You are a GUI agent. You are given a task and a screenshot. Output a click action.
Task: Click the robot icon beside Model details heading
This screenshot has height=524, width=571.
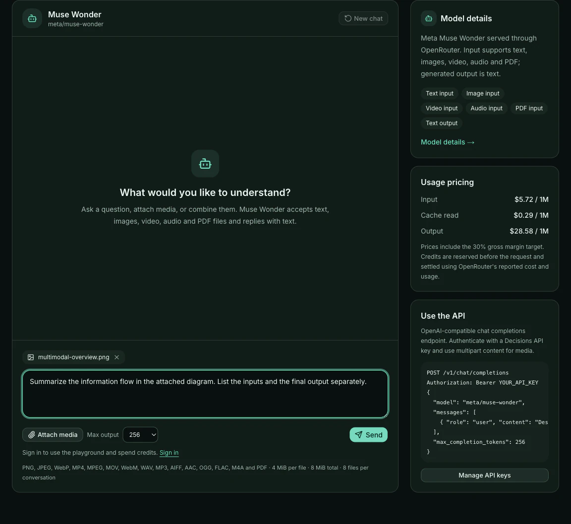(429, 18)
